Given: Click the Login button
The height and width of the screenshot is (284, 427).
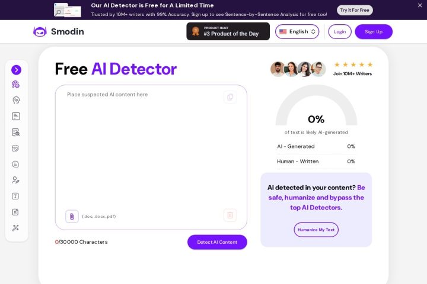Looking at the screenshot, I should click(340, 32).
